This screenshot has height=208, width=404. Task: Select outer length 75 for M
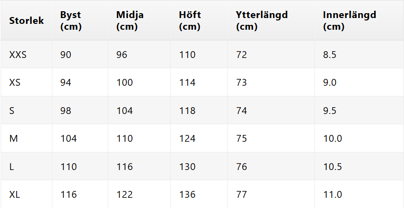[242, 138]
